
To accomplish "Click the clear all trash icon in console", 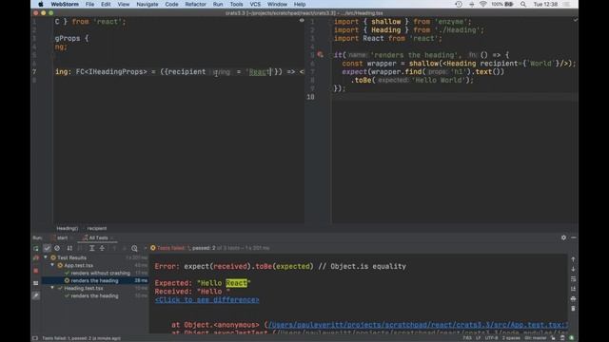I will coord(573,309).
